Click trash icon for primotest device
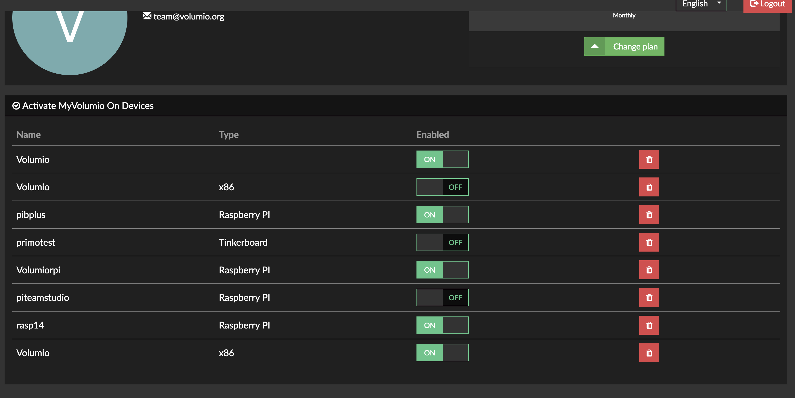 tap(649, 243)
